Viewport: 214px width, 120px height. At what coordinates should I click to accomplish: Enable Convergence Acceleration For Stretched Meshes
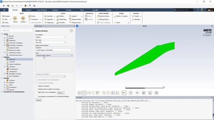36,96
